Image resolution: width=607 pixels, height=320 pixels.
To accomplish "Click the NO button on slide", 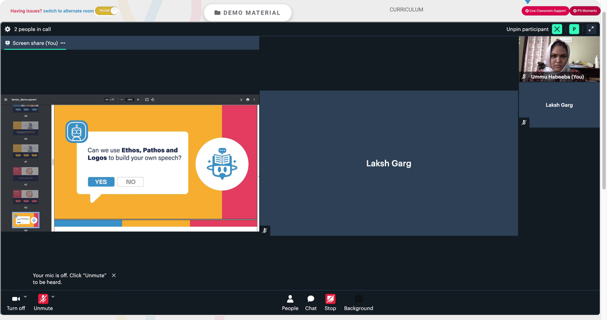I will coord(131,182).
